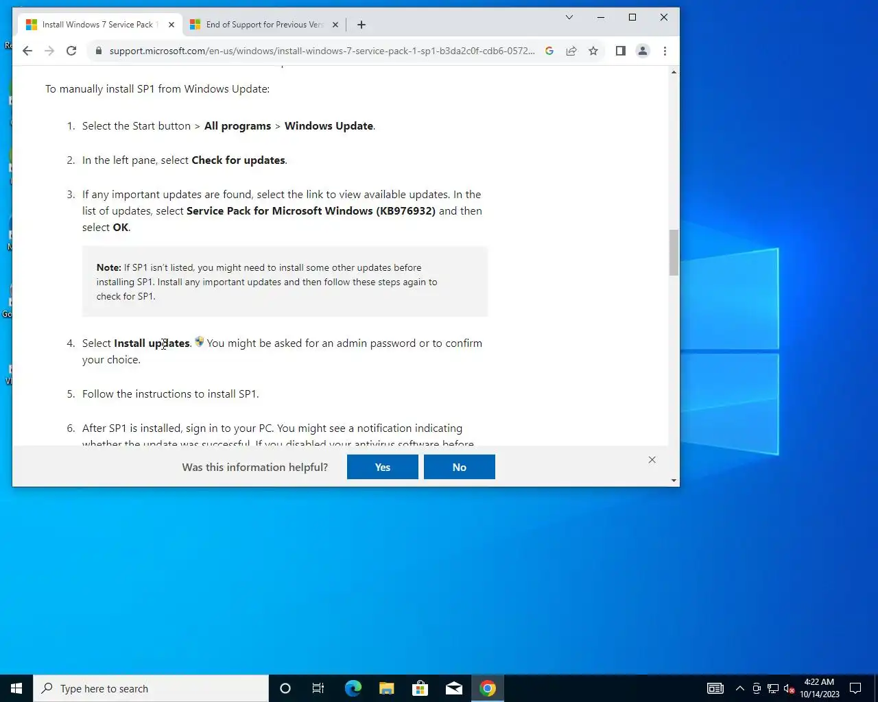The height and width of the screenshot is (702, 878).
Task: Click the 'Follow the instructions to install SP1' step
Action: 170,394
